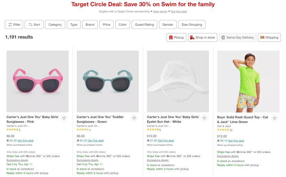
Task: Toggle Shop in store filter
Action: pyautogui.click(x=202, y=37)
